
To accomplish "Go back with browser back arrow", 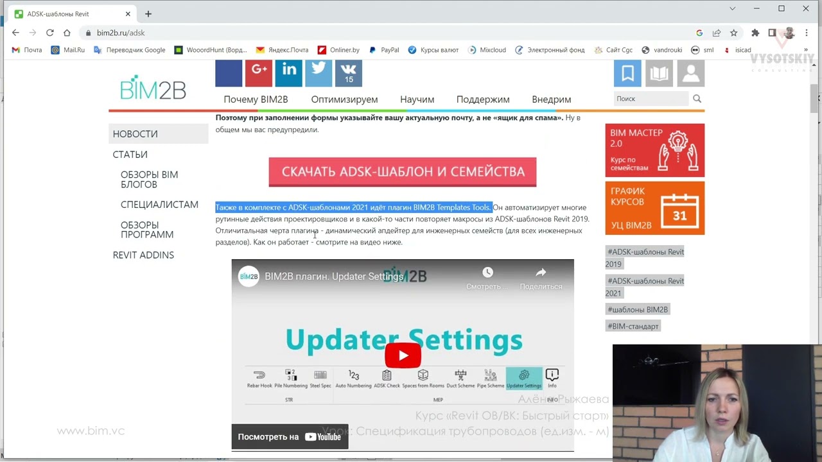I will pos(15,33).
